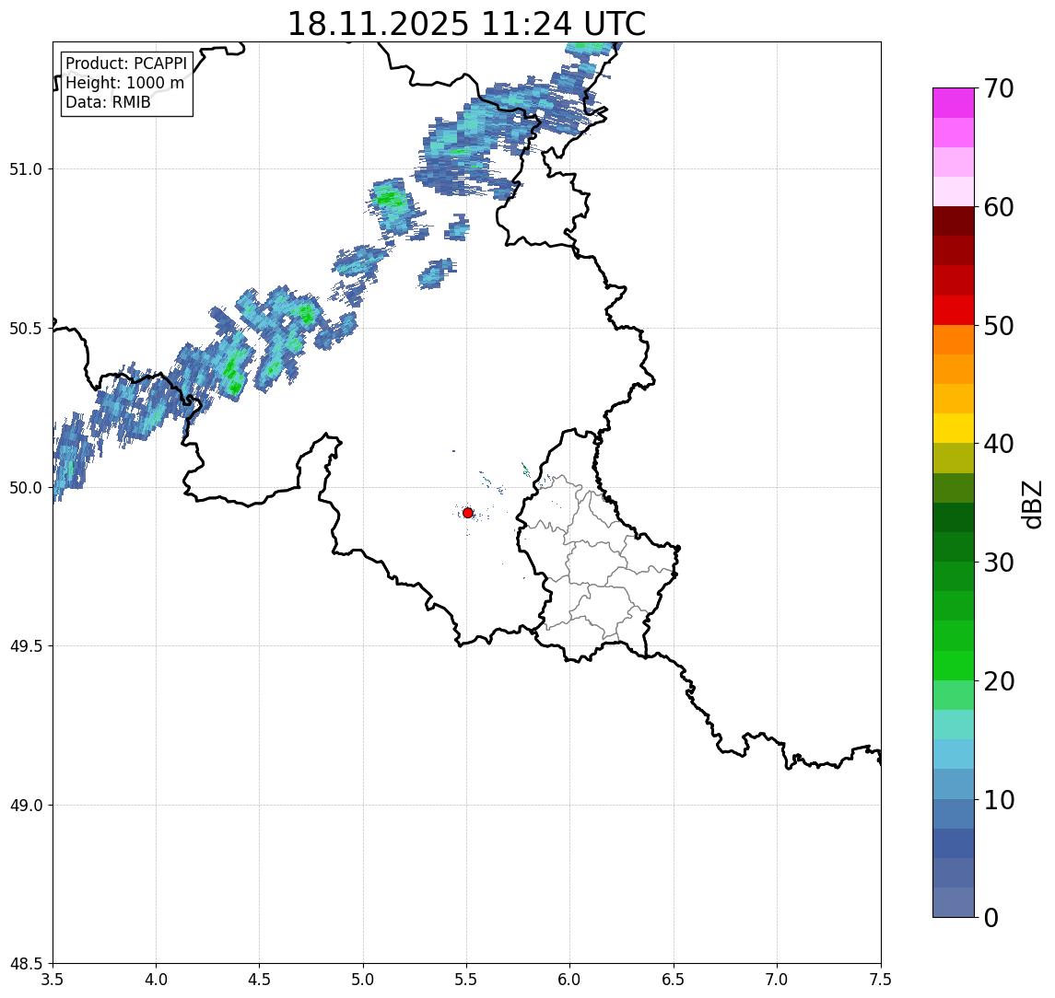Click the longitude tick label 5.5

pos(466,980)
